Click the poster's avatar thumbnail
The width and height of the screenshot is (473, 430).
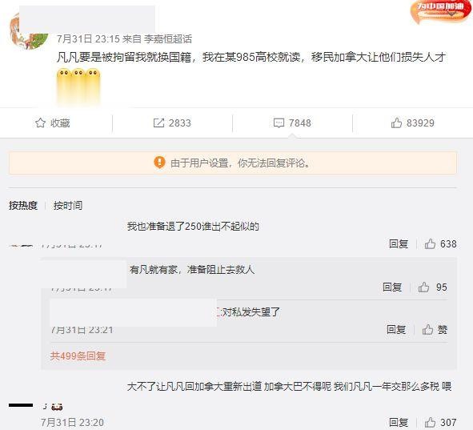[29, 32]
